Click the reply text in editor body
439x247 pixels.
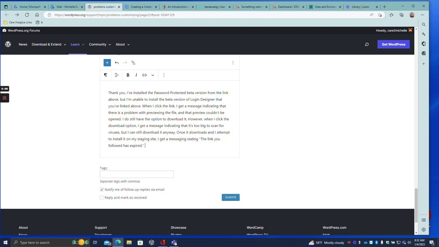(x=169, y=119)
